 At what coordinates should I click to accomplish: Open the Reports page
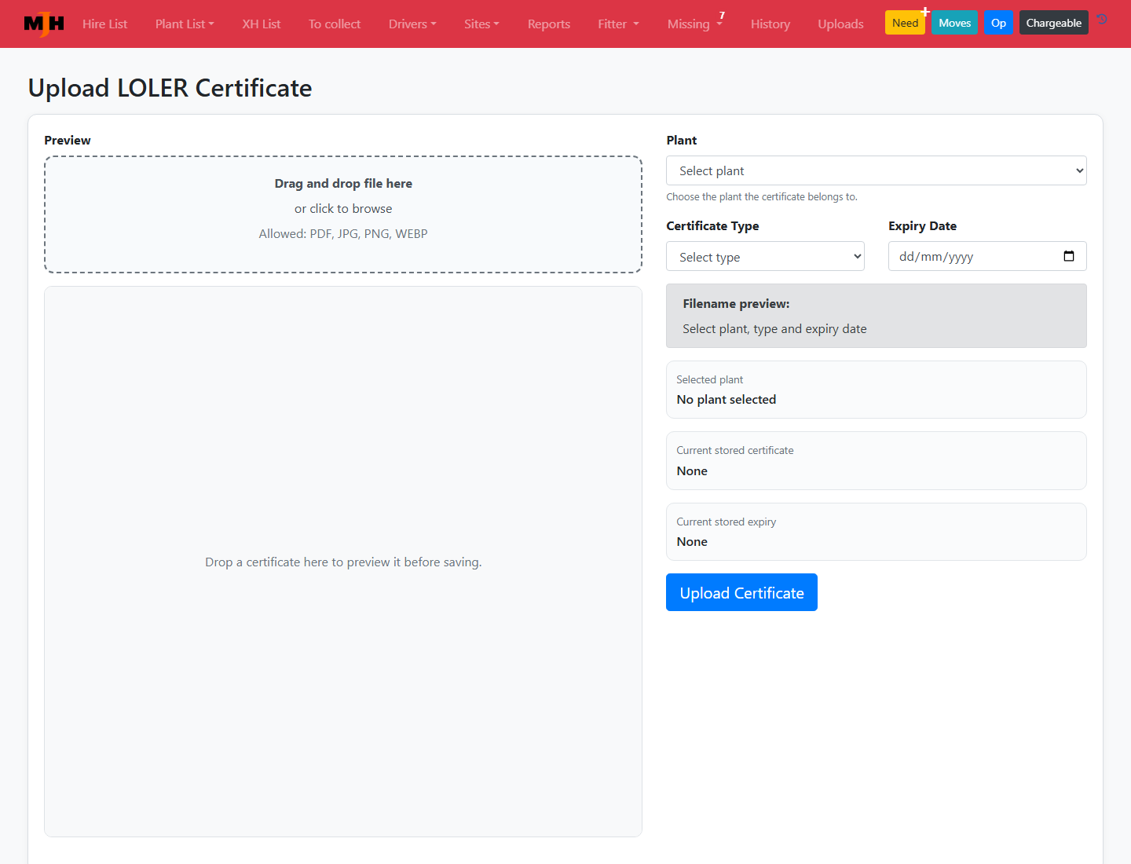tap(549, 24)
